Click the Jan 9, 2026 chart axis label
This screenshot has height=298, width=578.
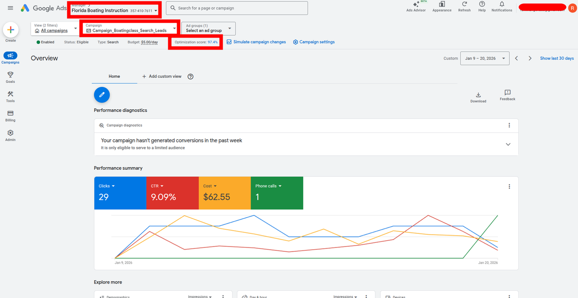pyautogui.click(x=124, y=263)
